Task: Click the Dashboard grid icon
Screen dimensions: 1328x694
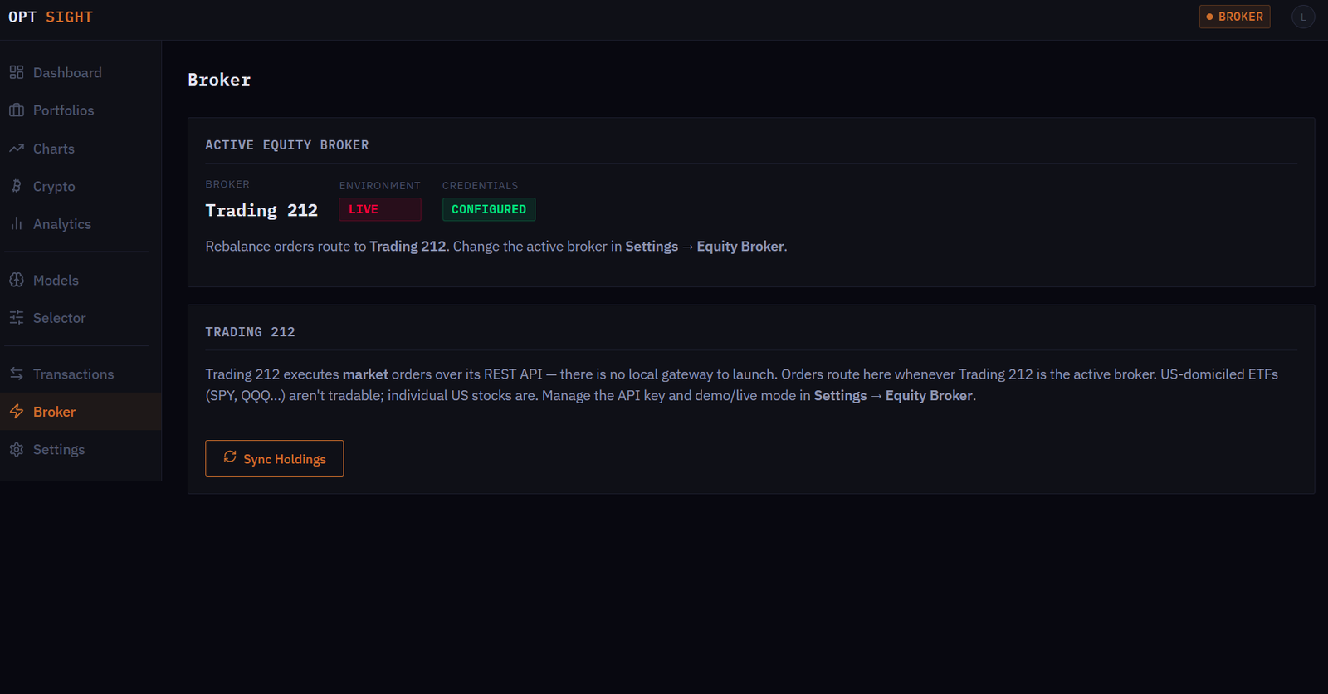Action: (17, 72)
